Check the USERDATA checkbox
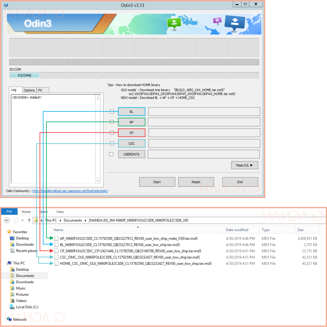Viewport: 327px width, 327px height. pyautogui.click(x=111, y=154)
